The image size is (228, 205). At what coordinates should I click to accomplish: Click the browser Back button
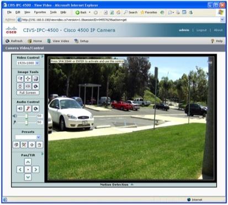click(x=81, y=12)
